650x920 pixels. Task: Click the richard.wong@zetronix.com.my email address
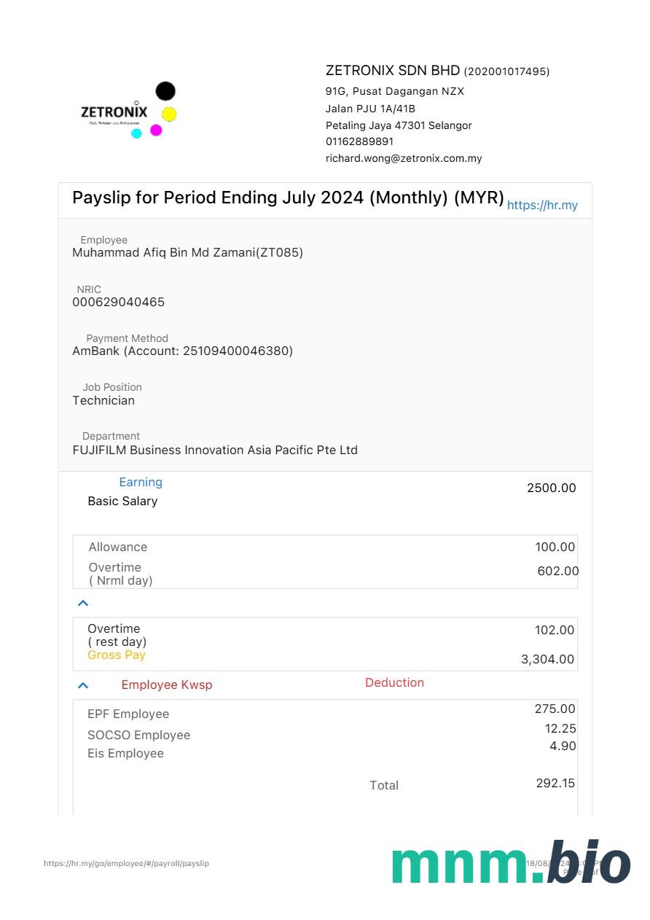404,158
